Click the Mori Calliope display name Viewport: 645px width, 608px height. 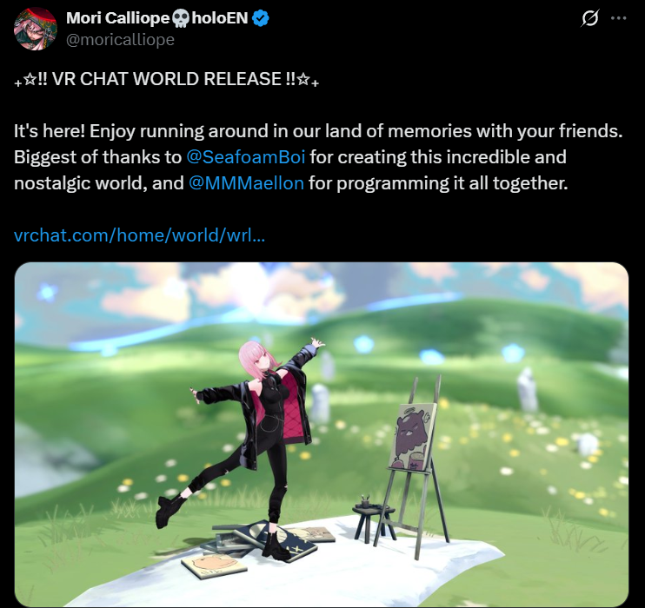(x=117, y=18)
